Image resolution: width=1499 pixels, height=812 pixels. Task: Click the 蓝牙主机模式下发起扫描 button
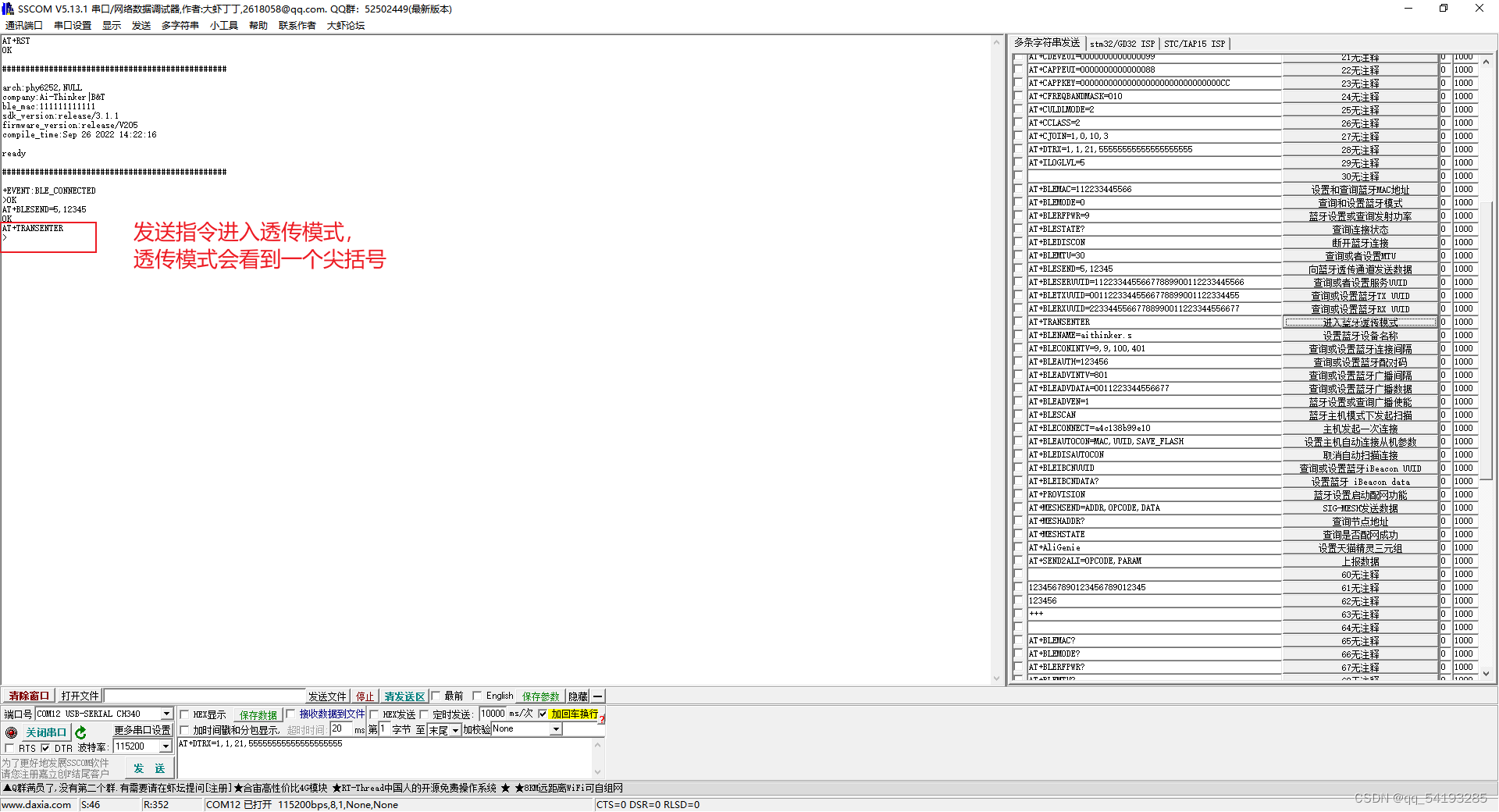pyautogui.click(x=1360, y=415)
